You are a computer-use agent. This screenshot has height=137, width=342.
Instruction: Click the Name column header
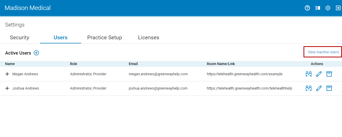(x=10, y=64)
